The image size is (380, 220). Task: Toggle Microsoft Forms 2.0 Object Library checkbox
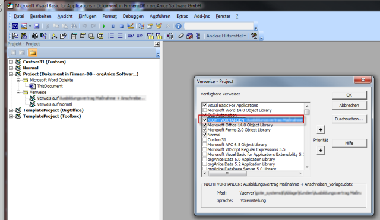click(x=205, y=130)
